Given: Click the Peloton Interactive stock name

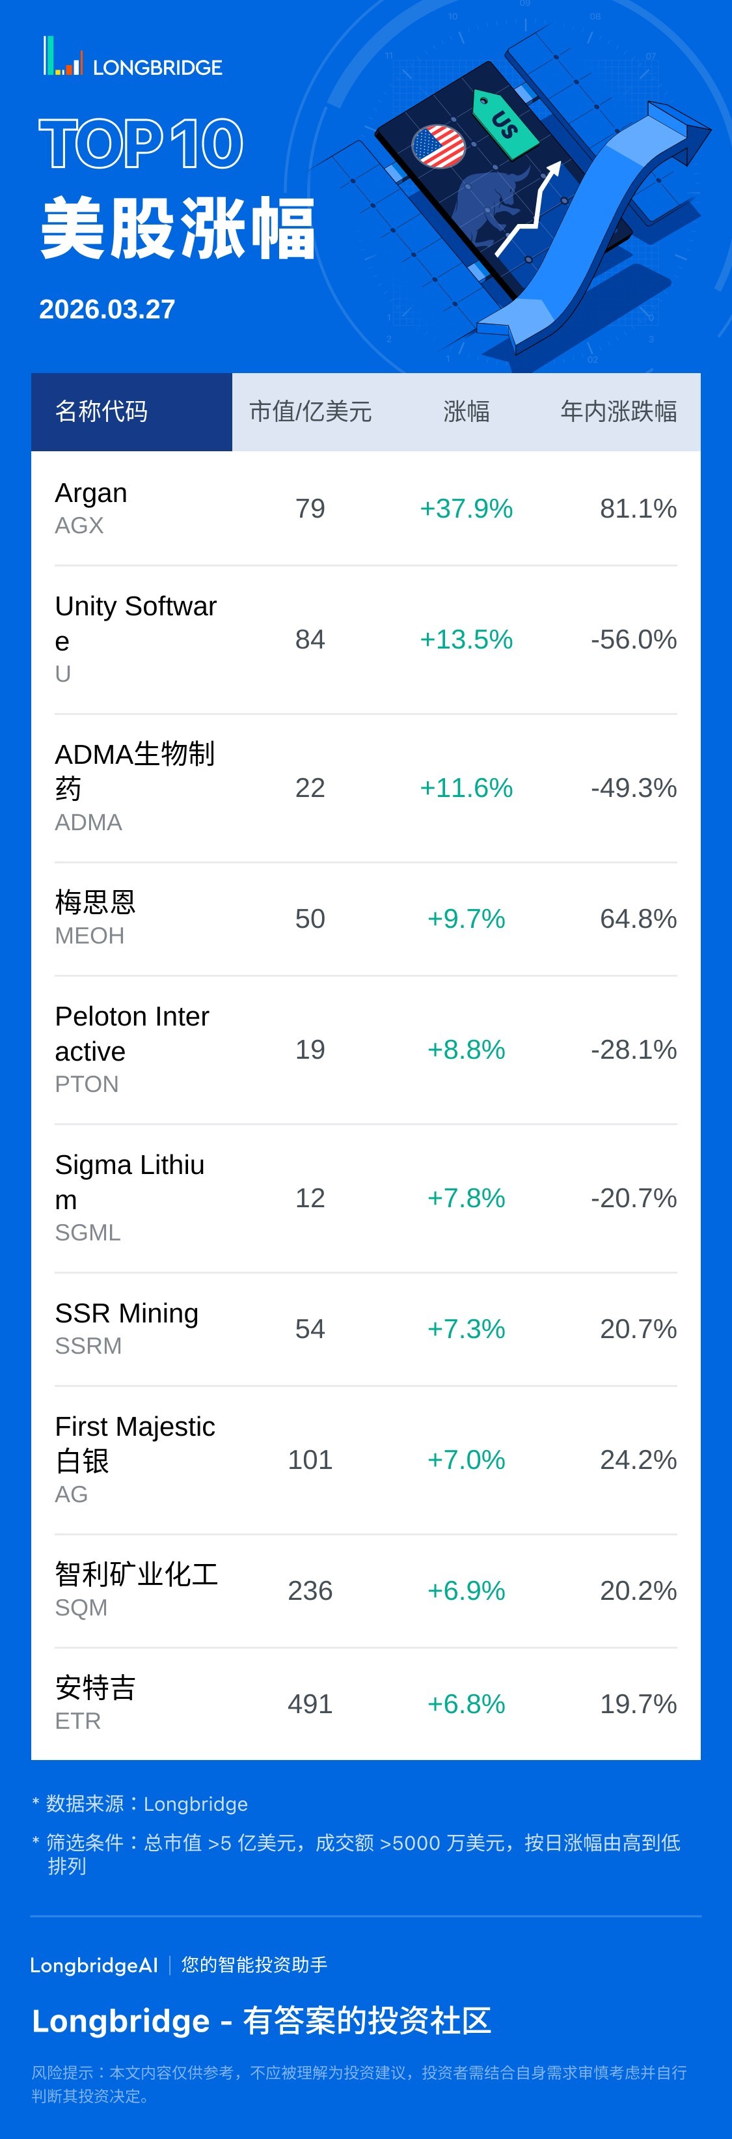Looking at the screenshot, I should (132, 1033).
